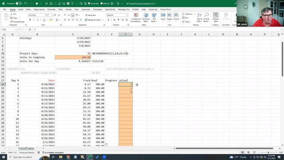Viewport: 284px width, 160px height.
Task: Click the Decrease Font Size icon
Action: (59, 15)
